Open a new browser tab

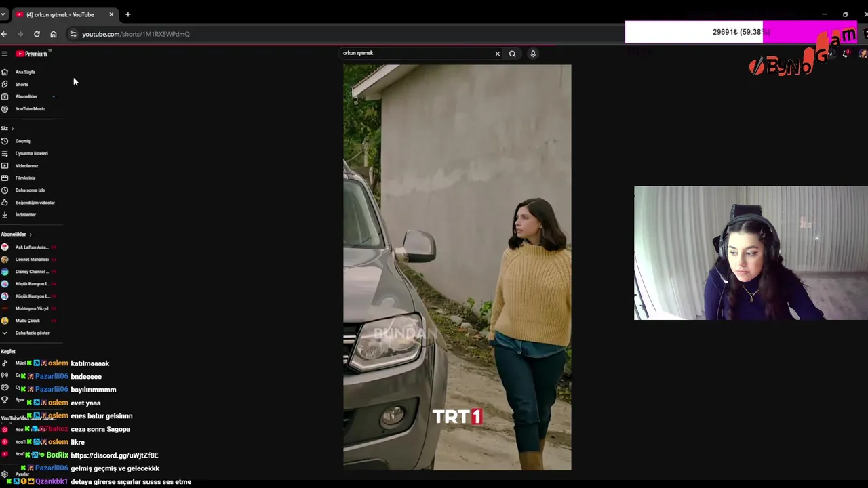click(x=127, y=14)
